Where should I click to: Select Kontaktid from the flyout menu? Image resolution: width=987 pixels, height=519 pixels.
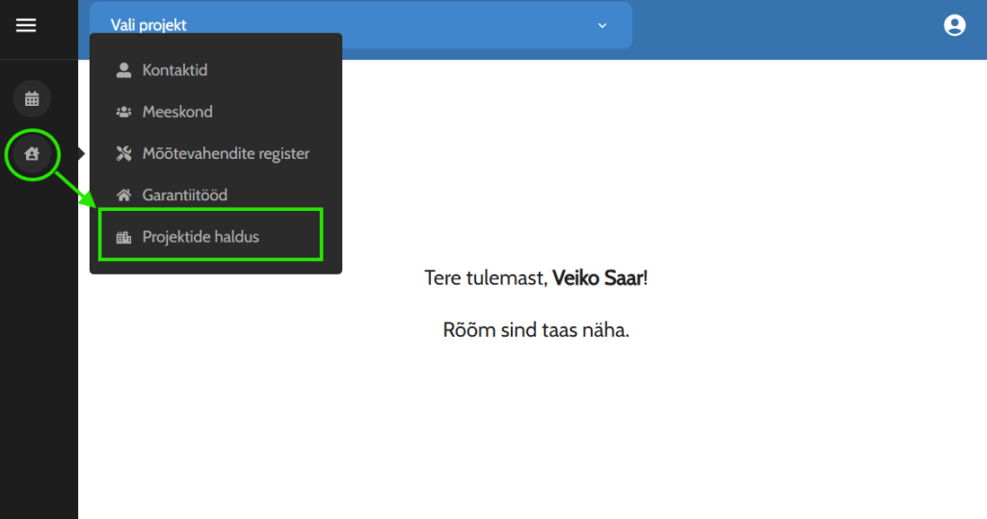pos(174,70)
